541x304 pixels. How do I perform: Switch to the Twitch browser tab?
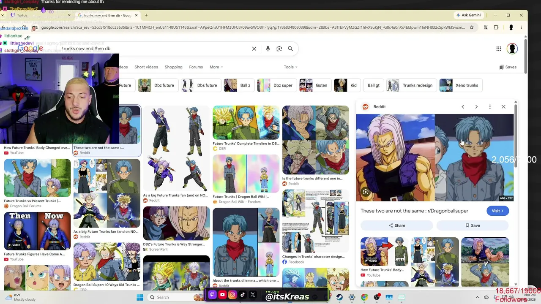click(x=41, y=15)
